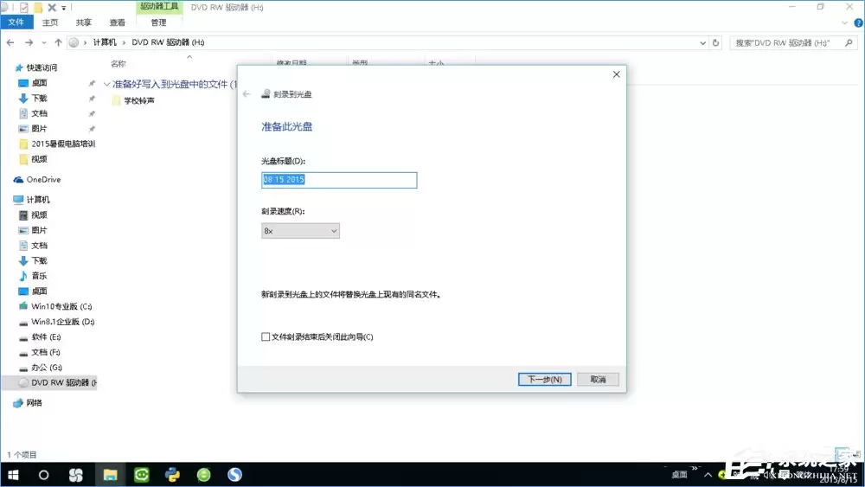Close the 刻录到光盘 dialog
This screenshot has height=487, width=865.
[x=616, y=74]
